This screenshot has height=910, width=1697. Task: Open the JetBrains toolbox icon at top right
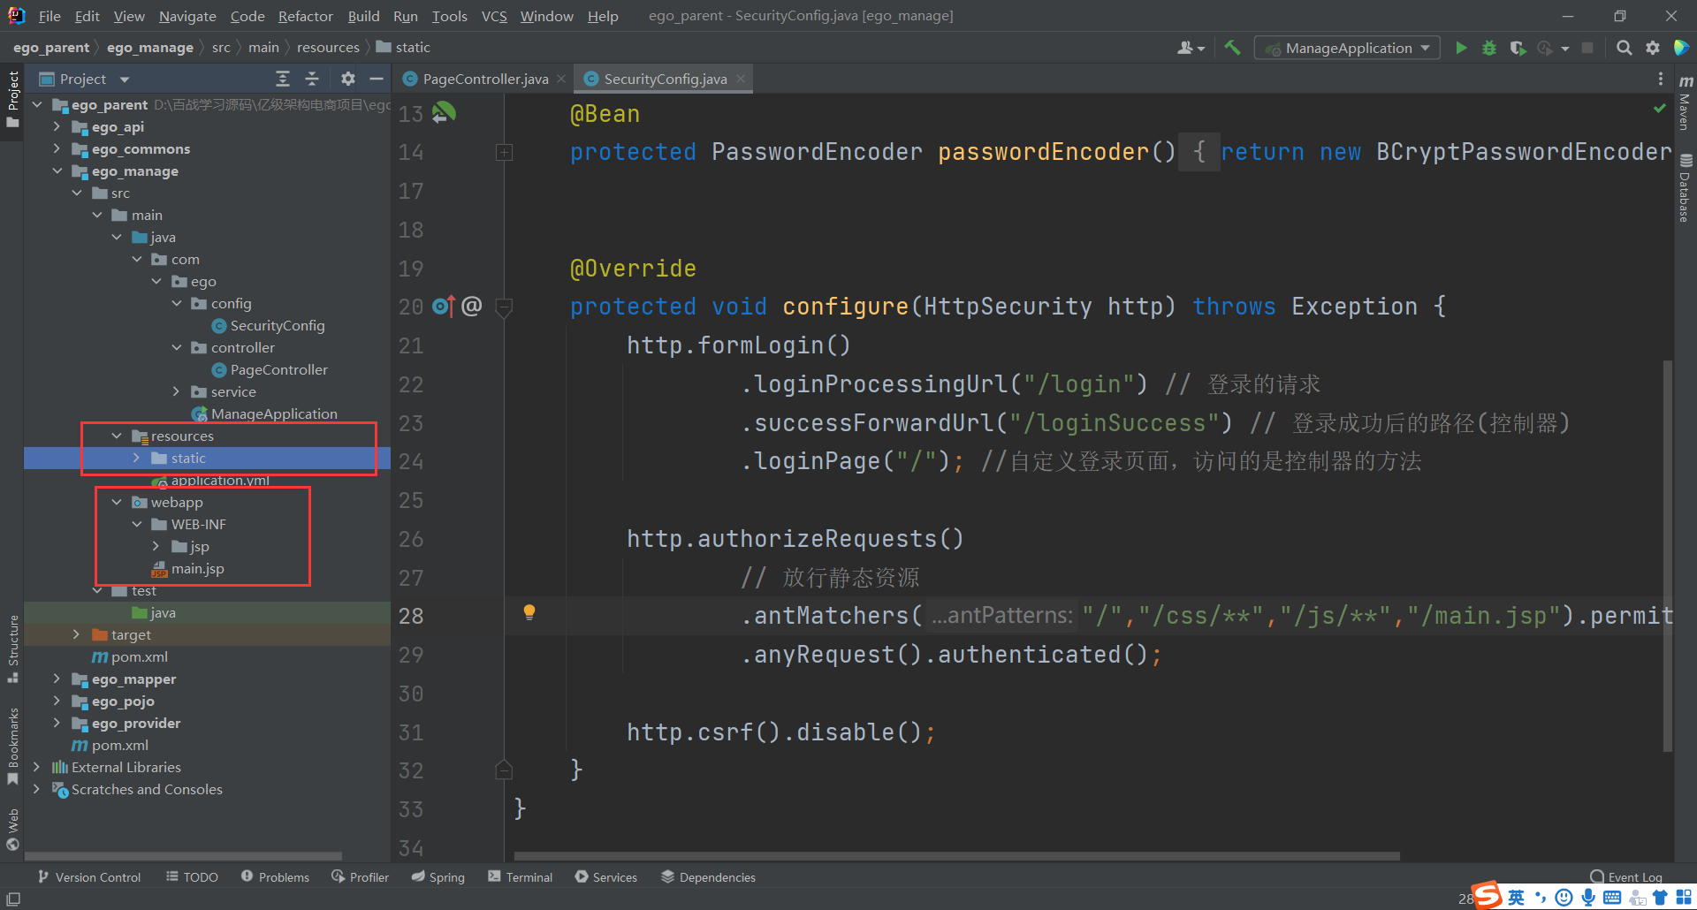(1682, 48)
